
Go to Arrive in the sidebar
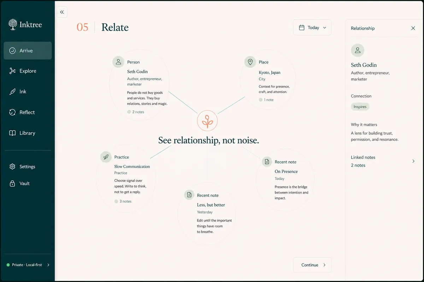[28, 51]
